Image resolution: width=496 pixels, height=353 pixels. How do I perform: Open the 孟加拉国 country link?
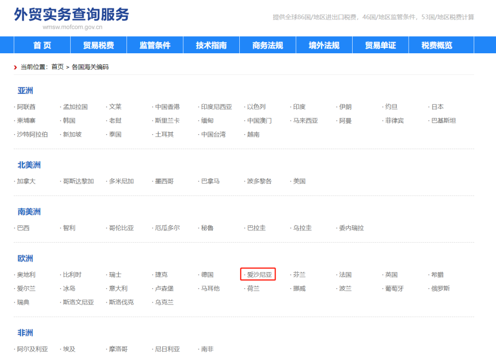(x=75, y=107)
